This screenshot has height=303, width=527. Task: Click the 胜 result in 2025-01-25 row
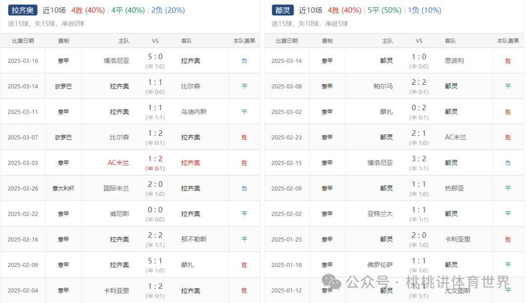click(508, 239)
